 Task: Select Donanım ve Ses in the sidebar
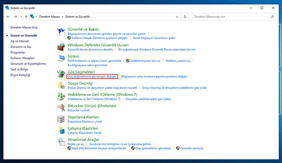(20, 47)
